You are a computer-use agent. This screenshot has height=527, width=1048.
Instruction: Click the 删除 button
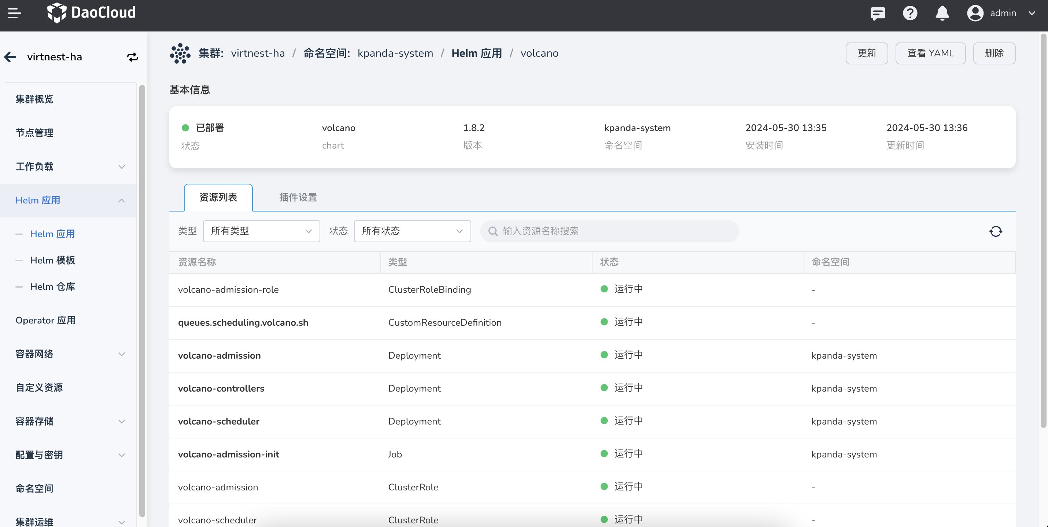[x=994, y=53]
